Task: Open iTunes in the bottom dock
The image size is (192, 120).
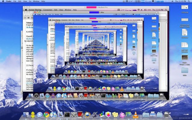Action: pos(54,115)
